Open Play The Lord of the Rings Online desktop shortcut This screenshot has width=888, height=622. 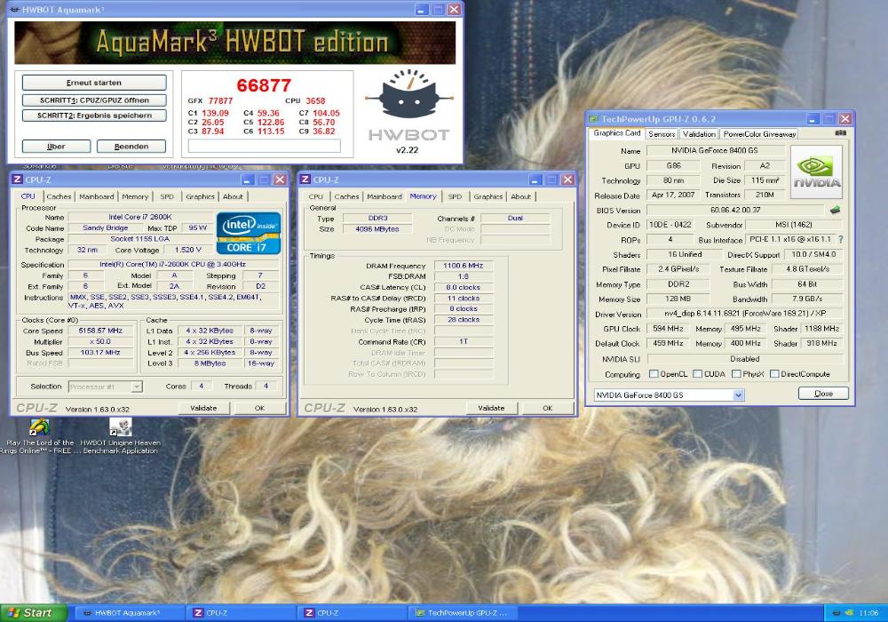pos(38,436)
